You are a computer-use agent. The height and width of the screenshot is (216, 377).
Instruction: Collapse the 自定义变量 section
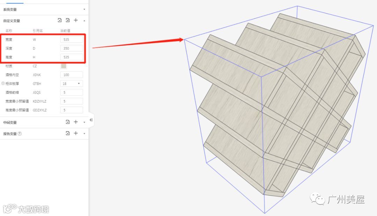click(84, 21)
